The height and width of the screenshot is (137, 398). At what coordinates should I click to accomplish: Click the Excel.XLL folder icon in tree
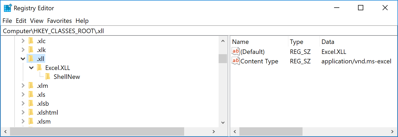click(39, 68)
